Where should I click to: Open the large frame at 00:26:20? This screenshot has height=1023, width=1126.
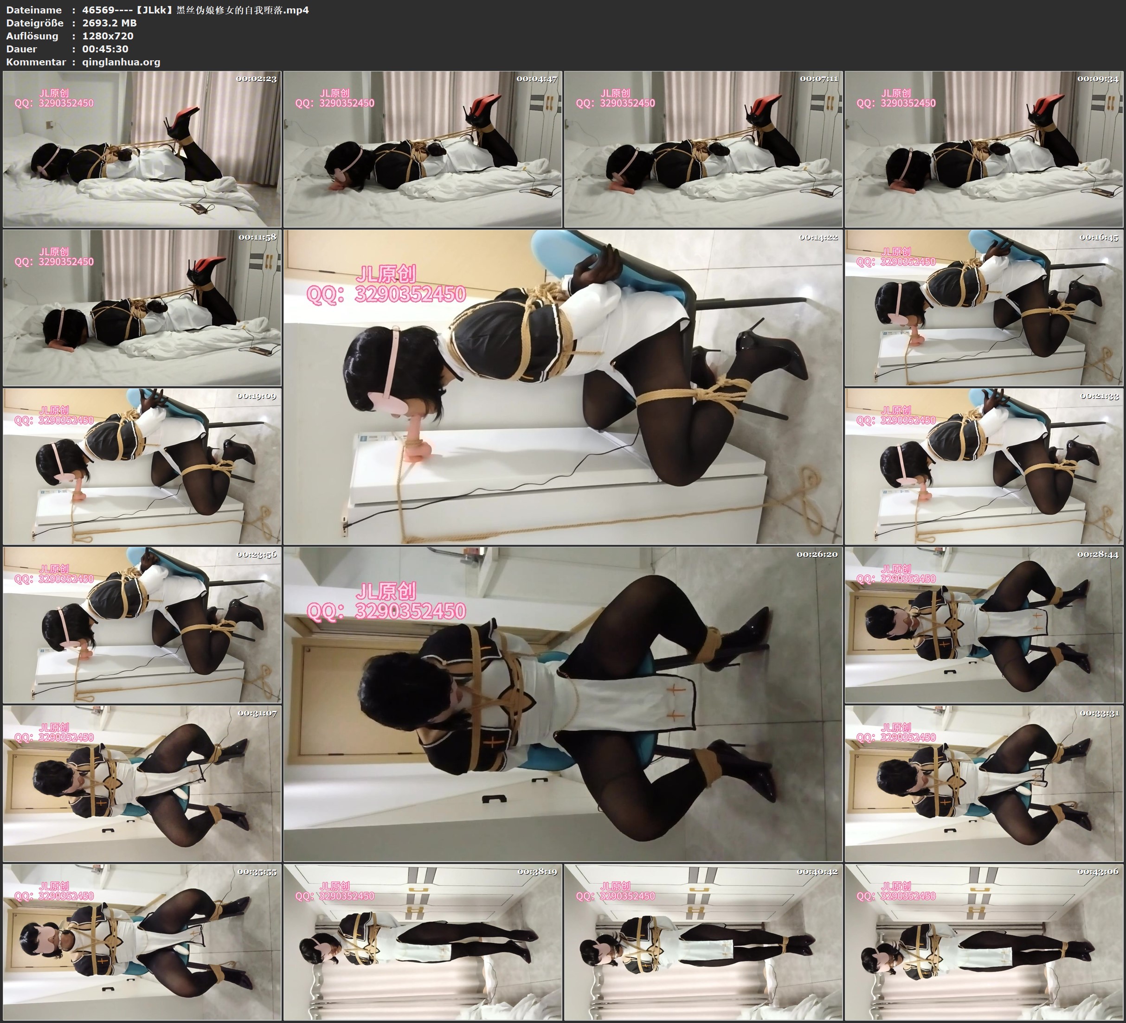[x=562, y=703]
